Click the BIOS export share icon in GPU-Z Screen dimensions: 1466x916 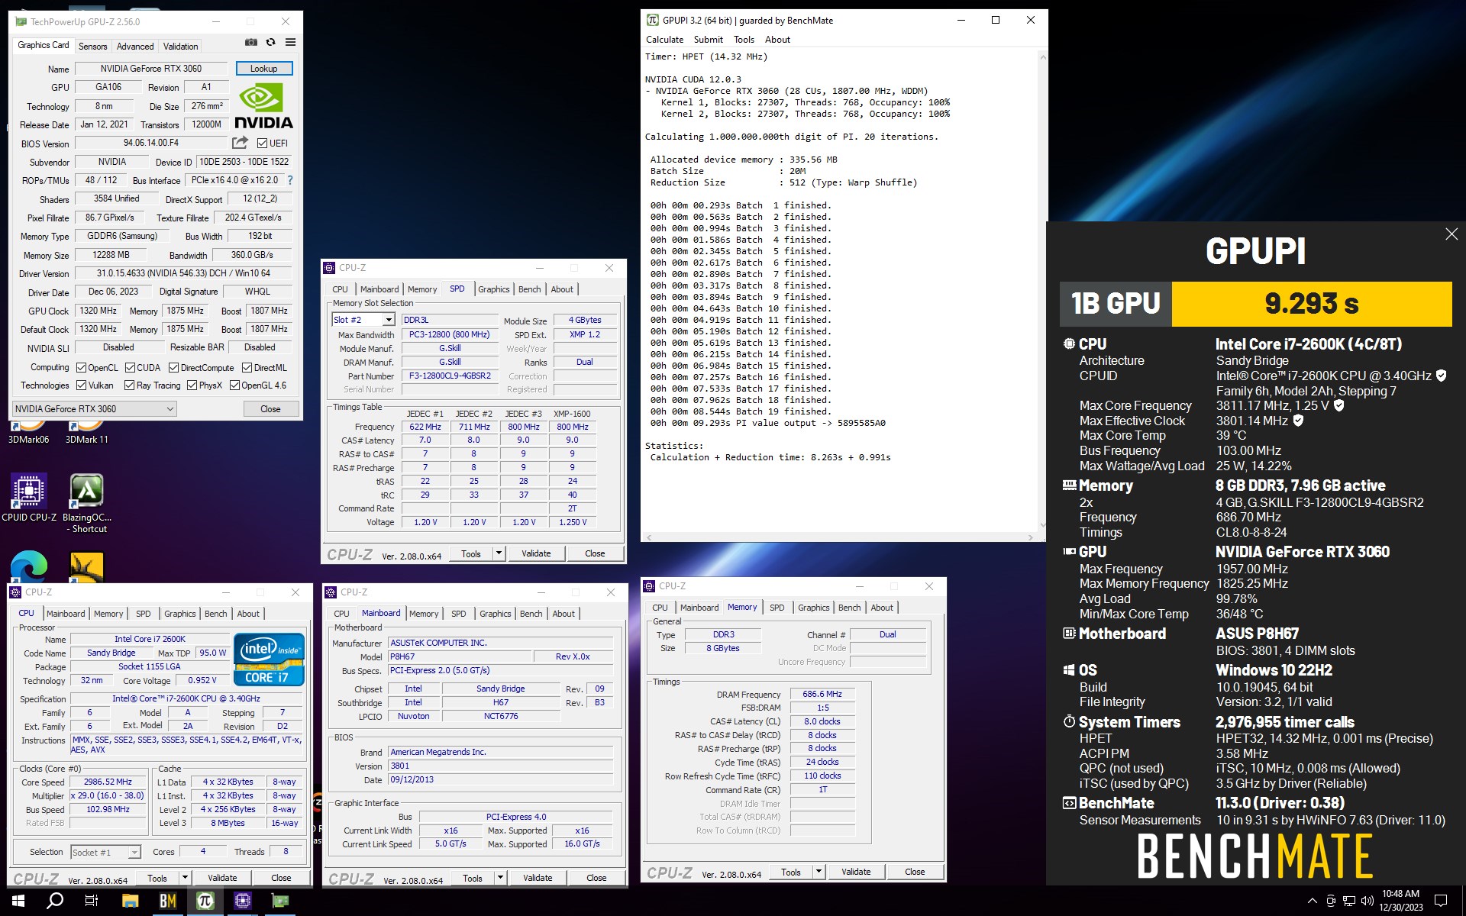tap(240, 143)
